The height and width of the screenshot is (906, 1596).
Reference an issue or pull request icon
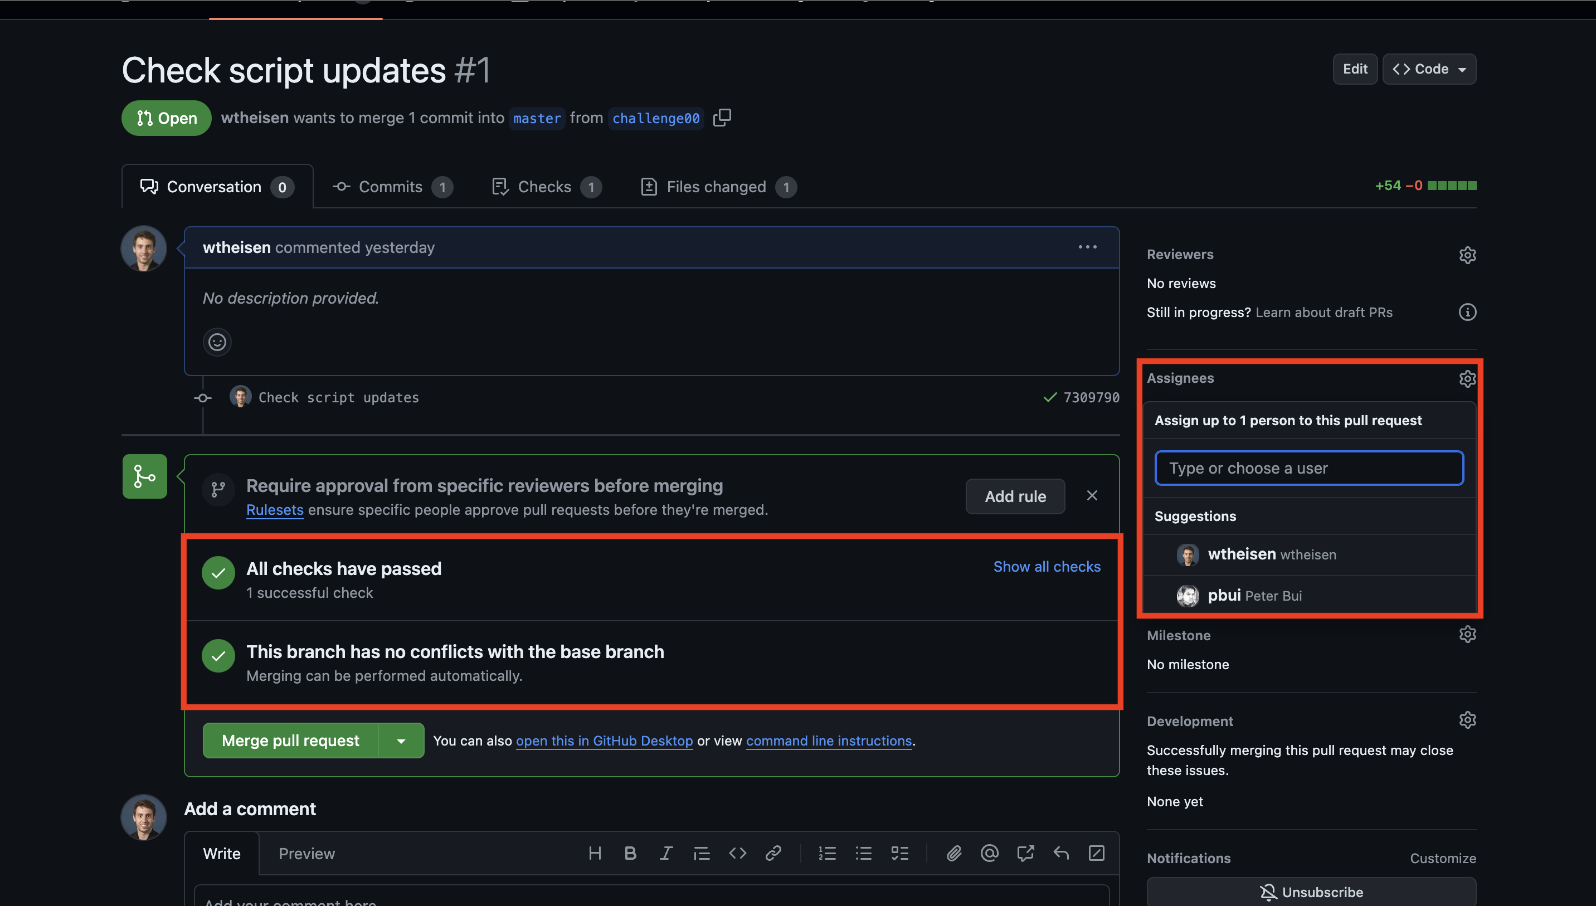(1025, 853)
